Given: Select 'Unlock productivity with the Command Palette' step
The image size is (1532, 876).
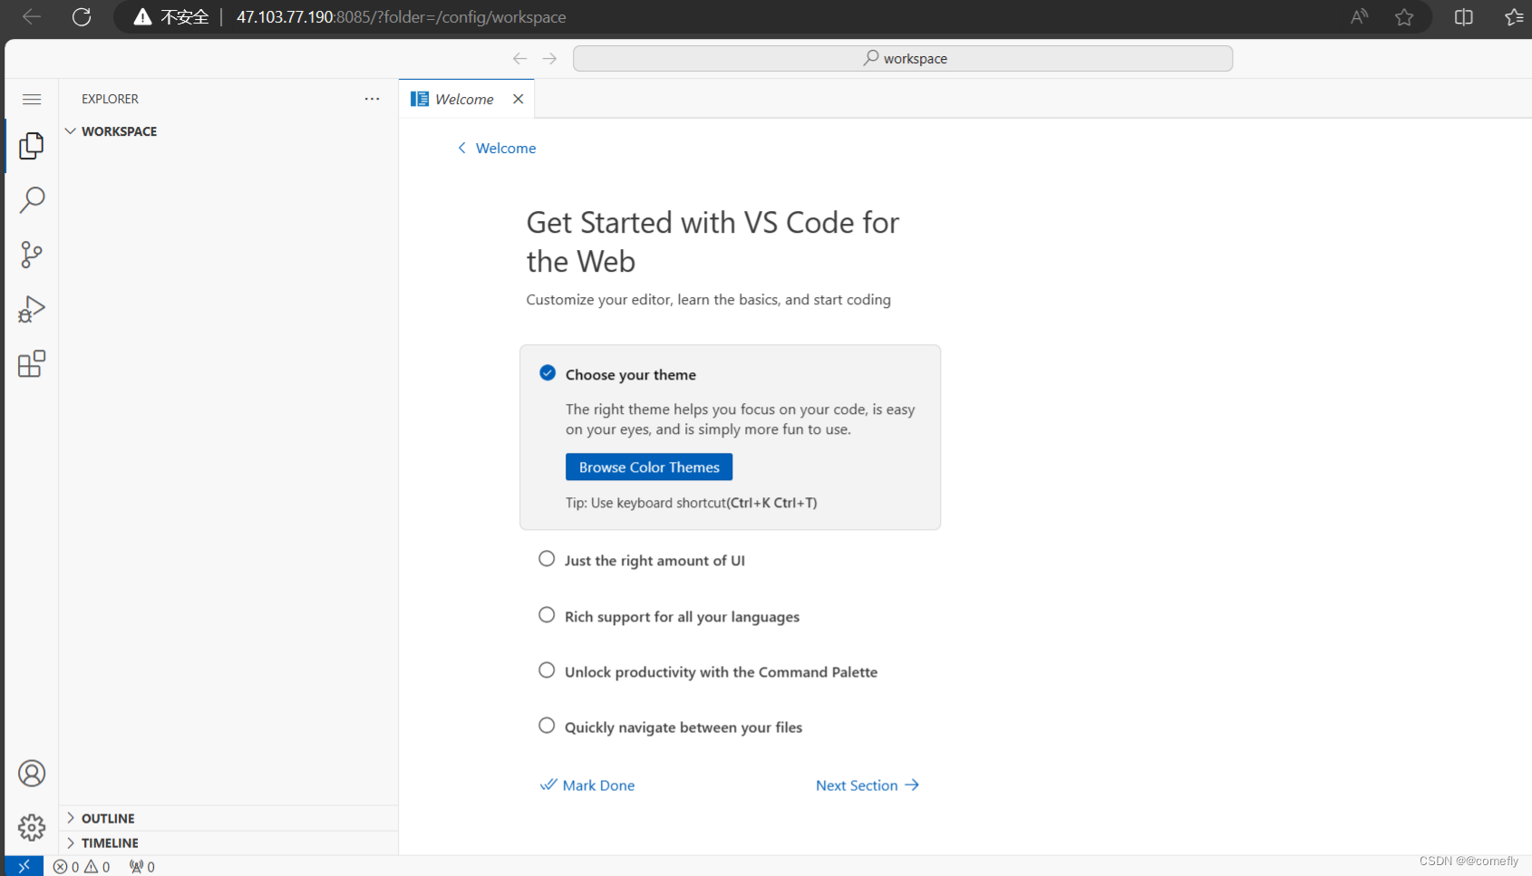Looking at the screenshot, I should point(720,672).
